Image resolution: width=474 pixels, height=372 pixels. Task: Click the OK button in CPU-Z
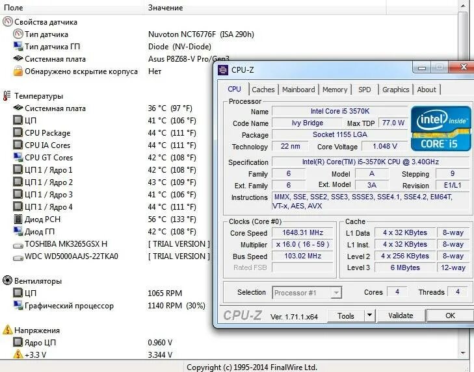(450, 316)
